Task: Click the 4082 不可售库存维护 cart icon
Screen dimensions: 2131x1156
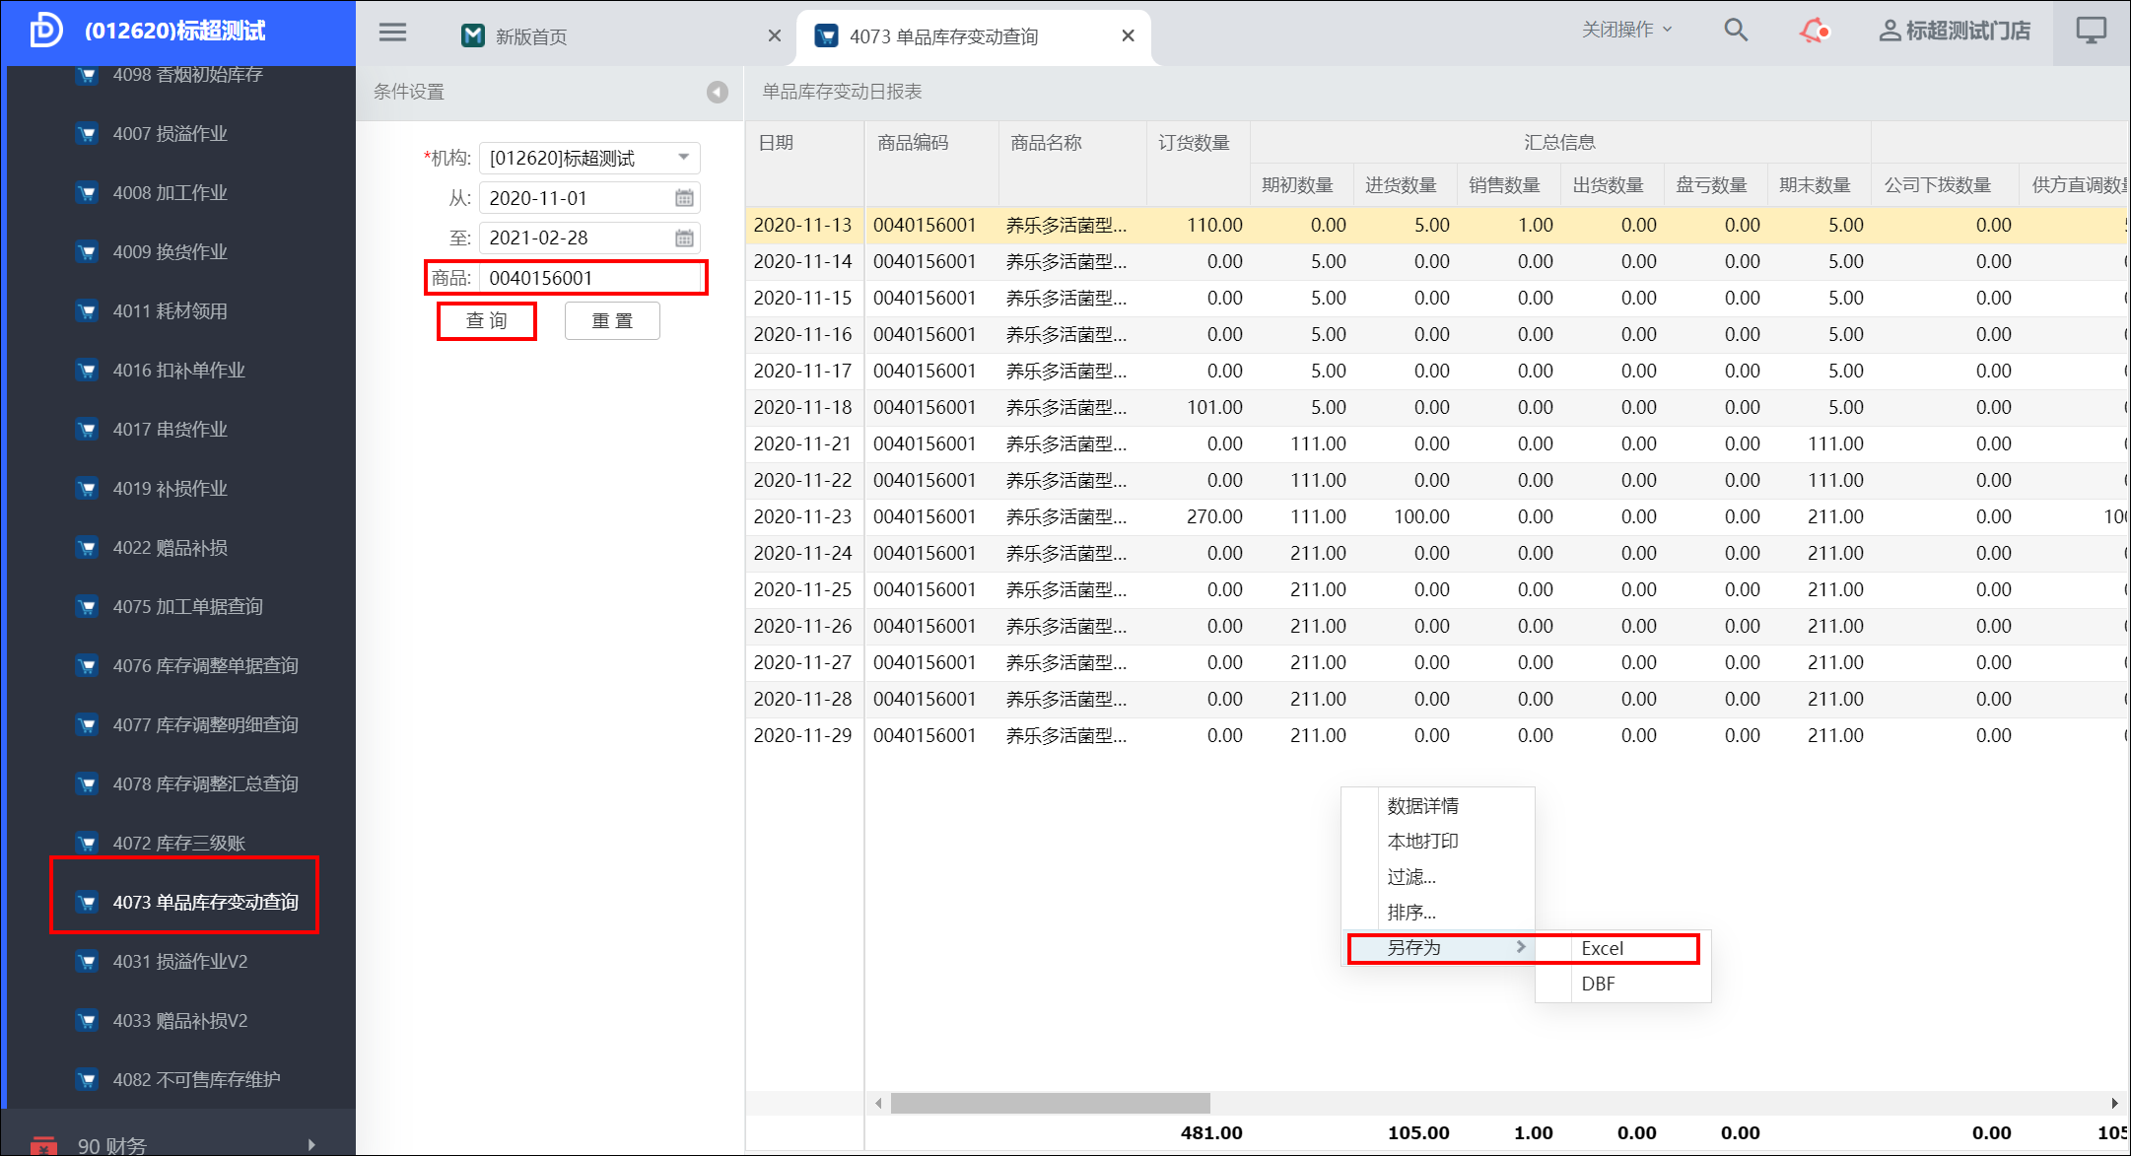Action: tap(88, 1080)
